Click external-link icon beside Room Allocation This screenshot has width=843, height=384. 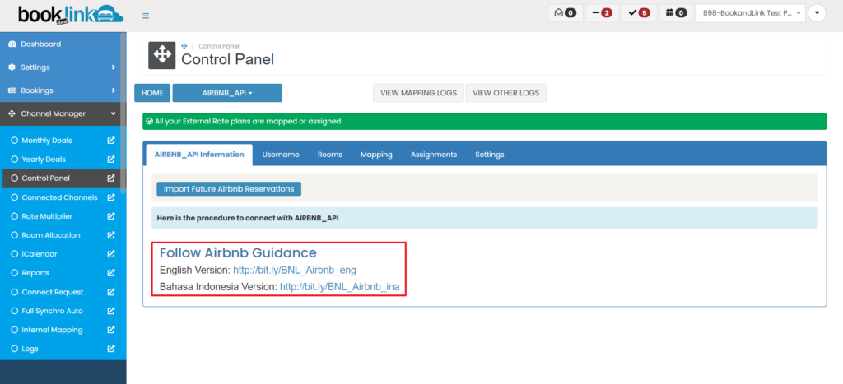[111, 235]
